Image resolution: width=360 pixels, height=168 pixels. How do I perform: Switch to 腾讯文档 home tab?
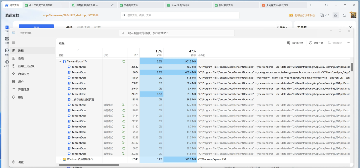[x=13, y=5]
